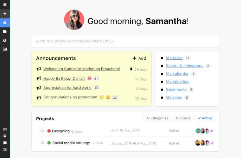The height and width of the screenshot is (158, 241).
Task: Open the folder icon in the sidebar
Action: click(5, 32)
